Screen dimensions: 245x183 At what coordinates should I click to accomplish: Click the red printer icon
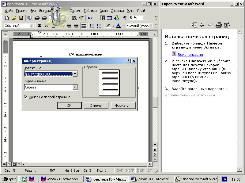pos(37,18)
